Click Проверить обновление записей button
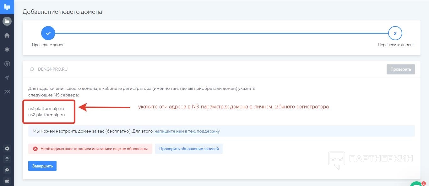Image resolution: width=429 pixels, height=186 pixels. click(x=189, y=149)
